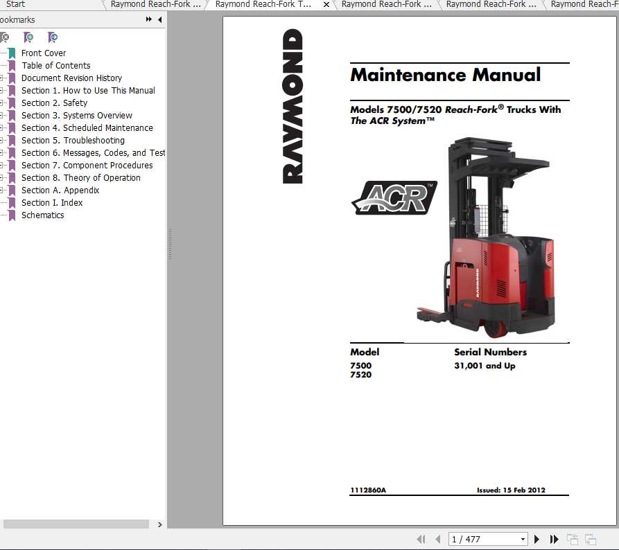
Task: Expand the Section 6. Messages, Codes node
Action: coord(1,153)
